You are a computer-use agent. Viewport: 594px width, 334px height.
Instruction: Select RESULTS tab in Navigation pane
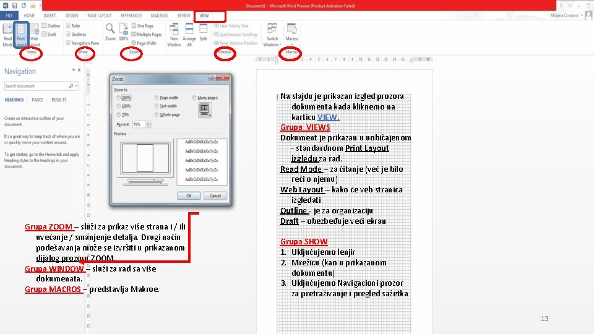[59, 100]
